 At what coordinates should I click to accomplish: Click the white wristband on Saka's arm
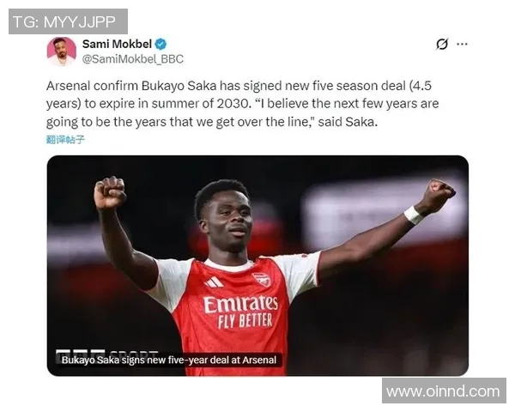point(414,215)
